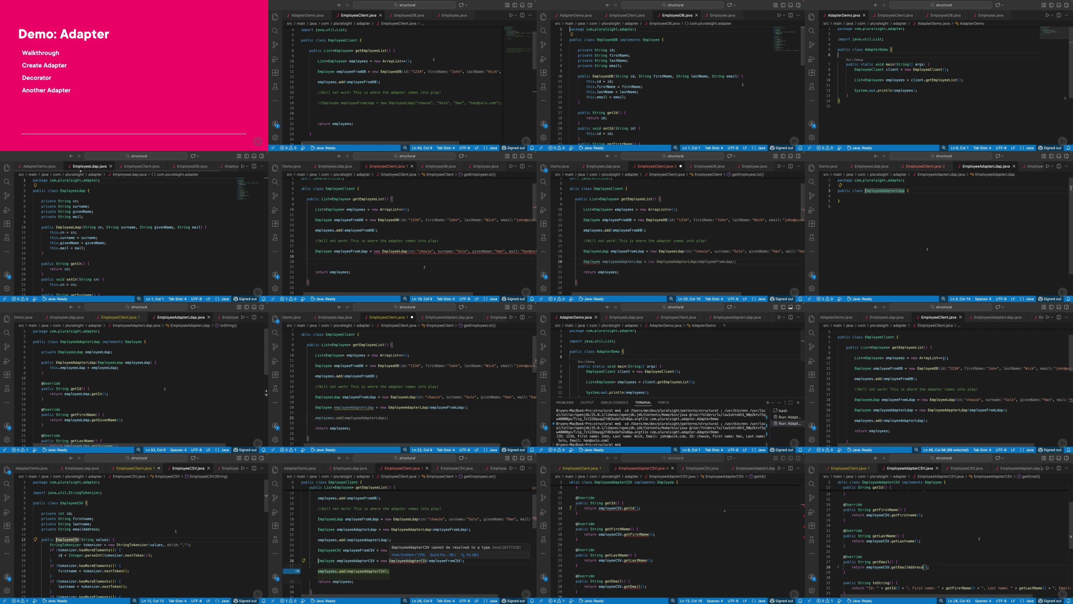This screenshot has width=1073, height=604.
Task: Click the View Problem link in the error hover
Action: pos(408,555)
